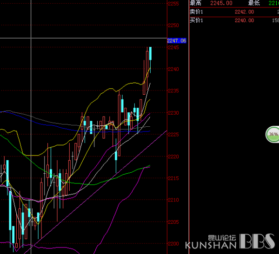
Task: Click the 2225 price axis label
Action: pyautogui.click(x=173, y=134)
